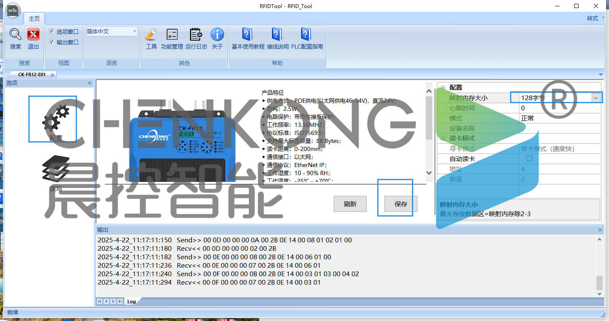
Task: Open the Tools (工具) wrench icon
Action: click(x=151, y=35)
